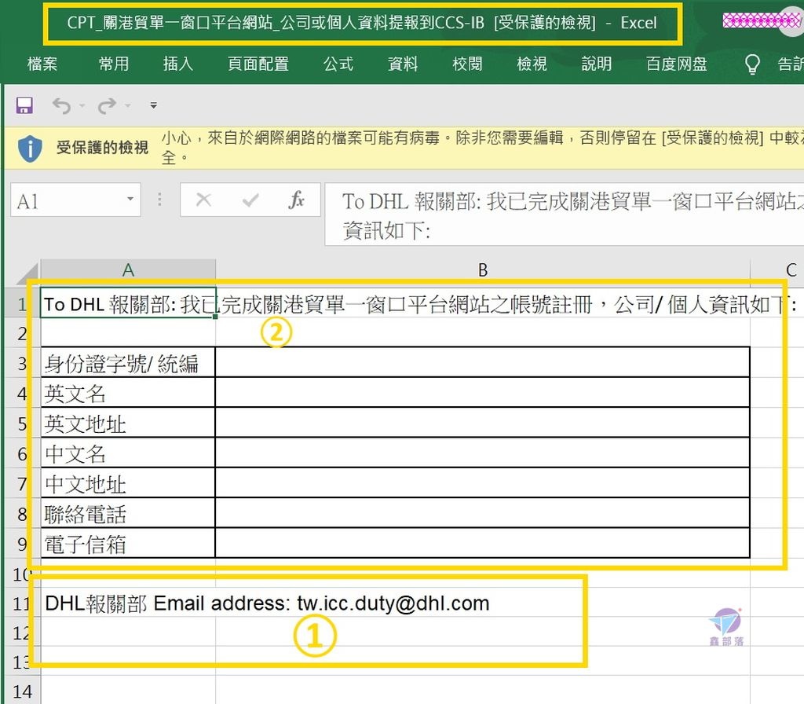Click the Protected View shield icon
This screenshot has width=804, height=704.
[x=31, y=148]
